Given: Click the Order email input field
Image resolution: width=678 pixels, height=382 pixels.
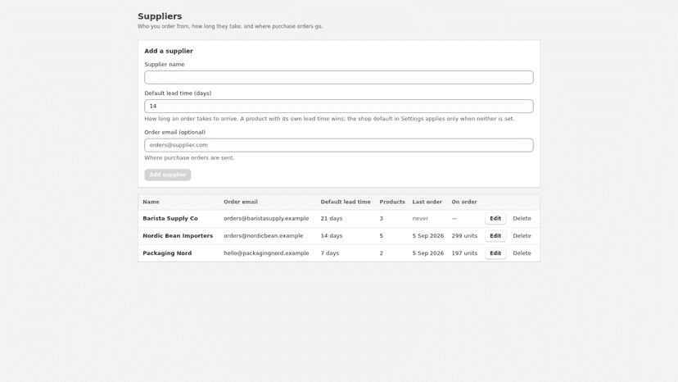Looking at the screenshot, I should [x=338, y=145].
